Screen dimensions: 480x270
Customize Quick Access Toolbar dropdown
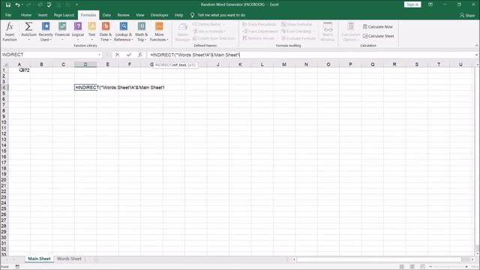click(x=76, y=4)
